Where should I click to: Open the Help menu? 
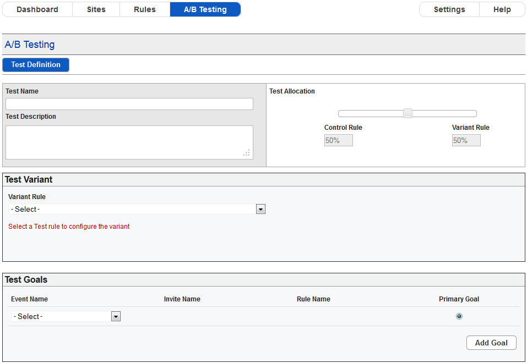tap(502, 9)
